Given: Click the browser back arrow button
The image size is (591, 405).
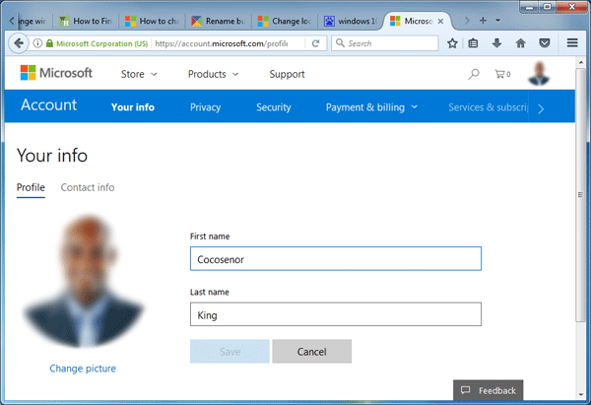Looking at the screenshot, I should tap(19, 43).
